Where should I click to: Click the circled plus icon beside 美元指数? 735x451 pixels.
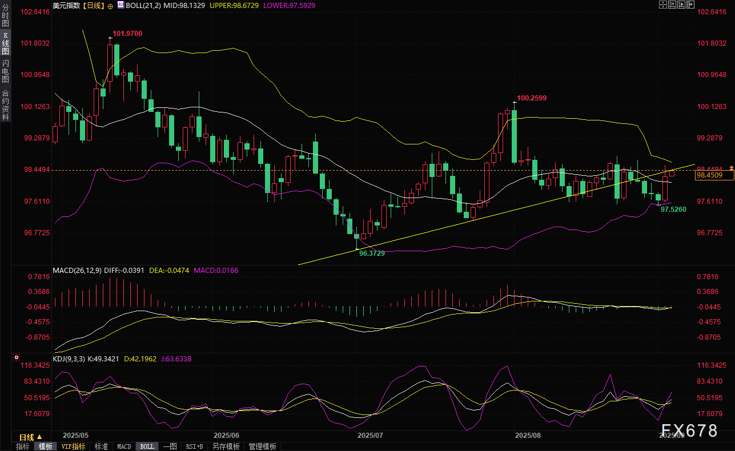(110, 5)
